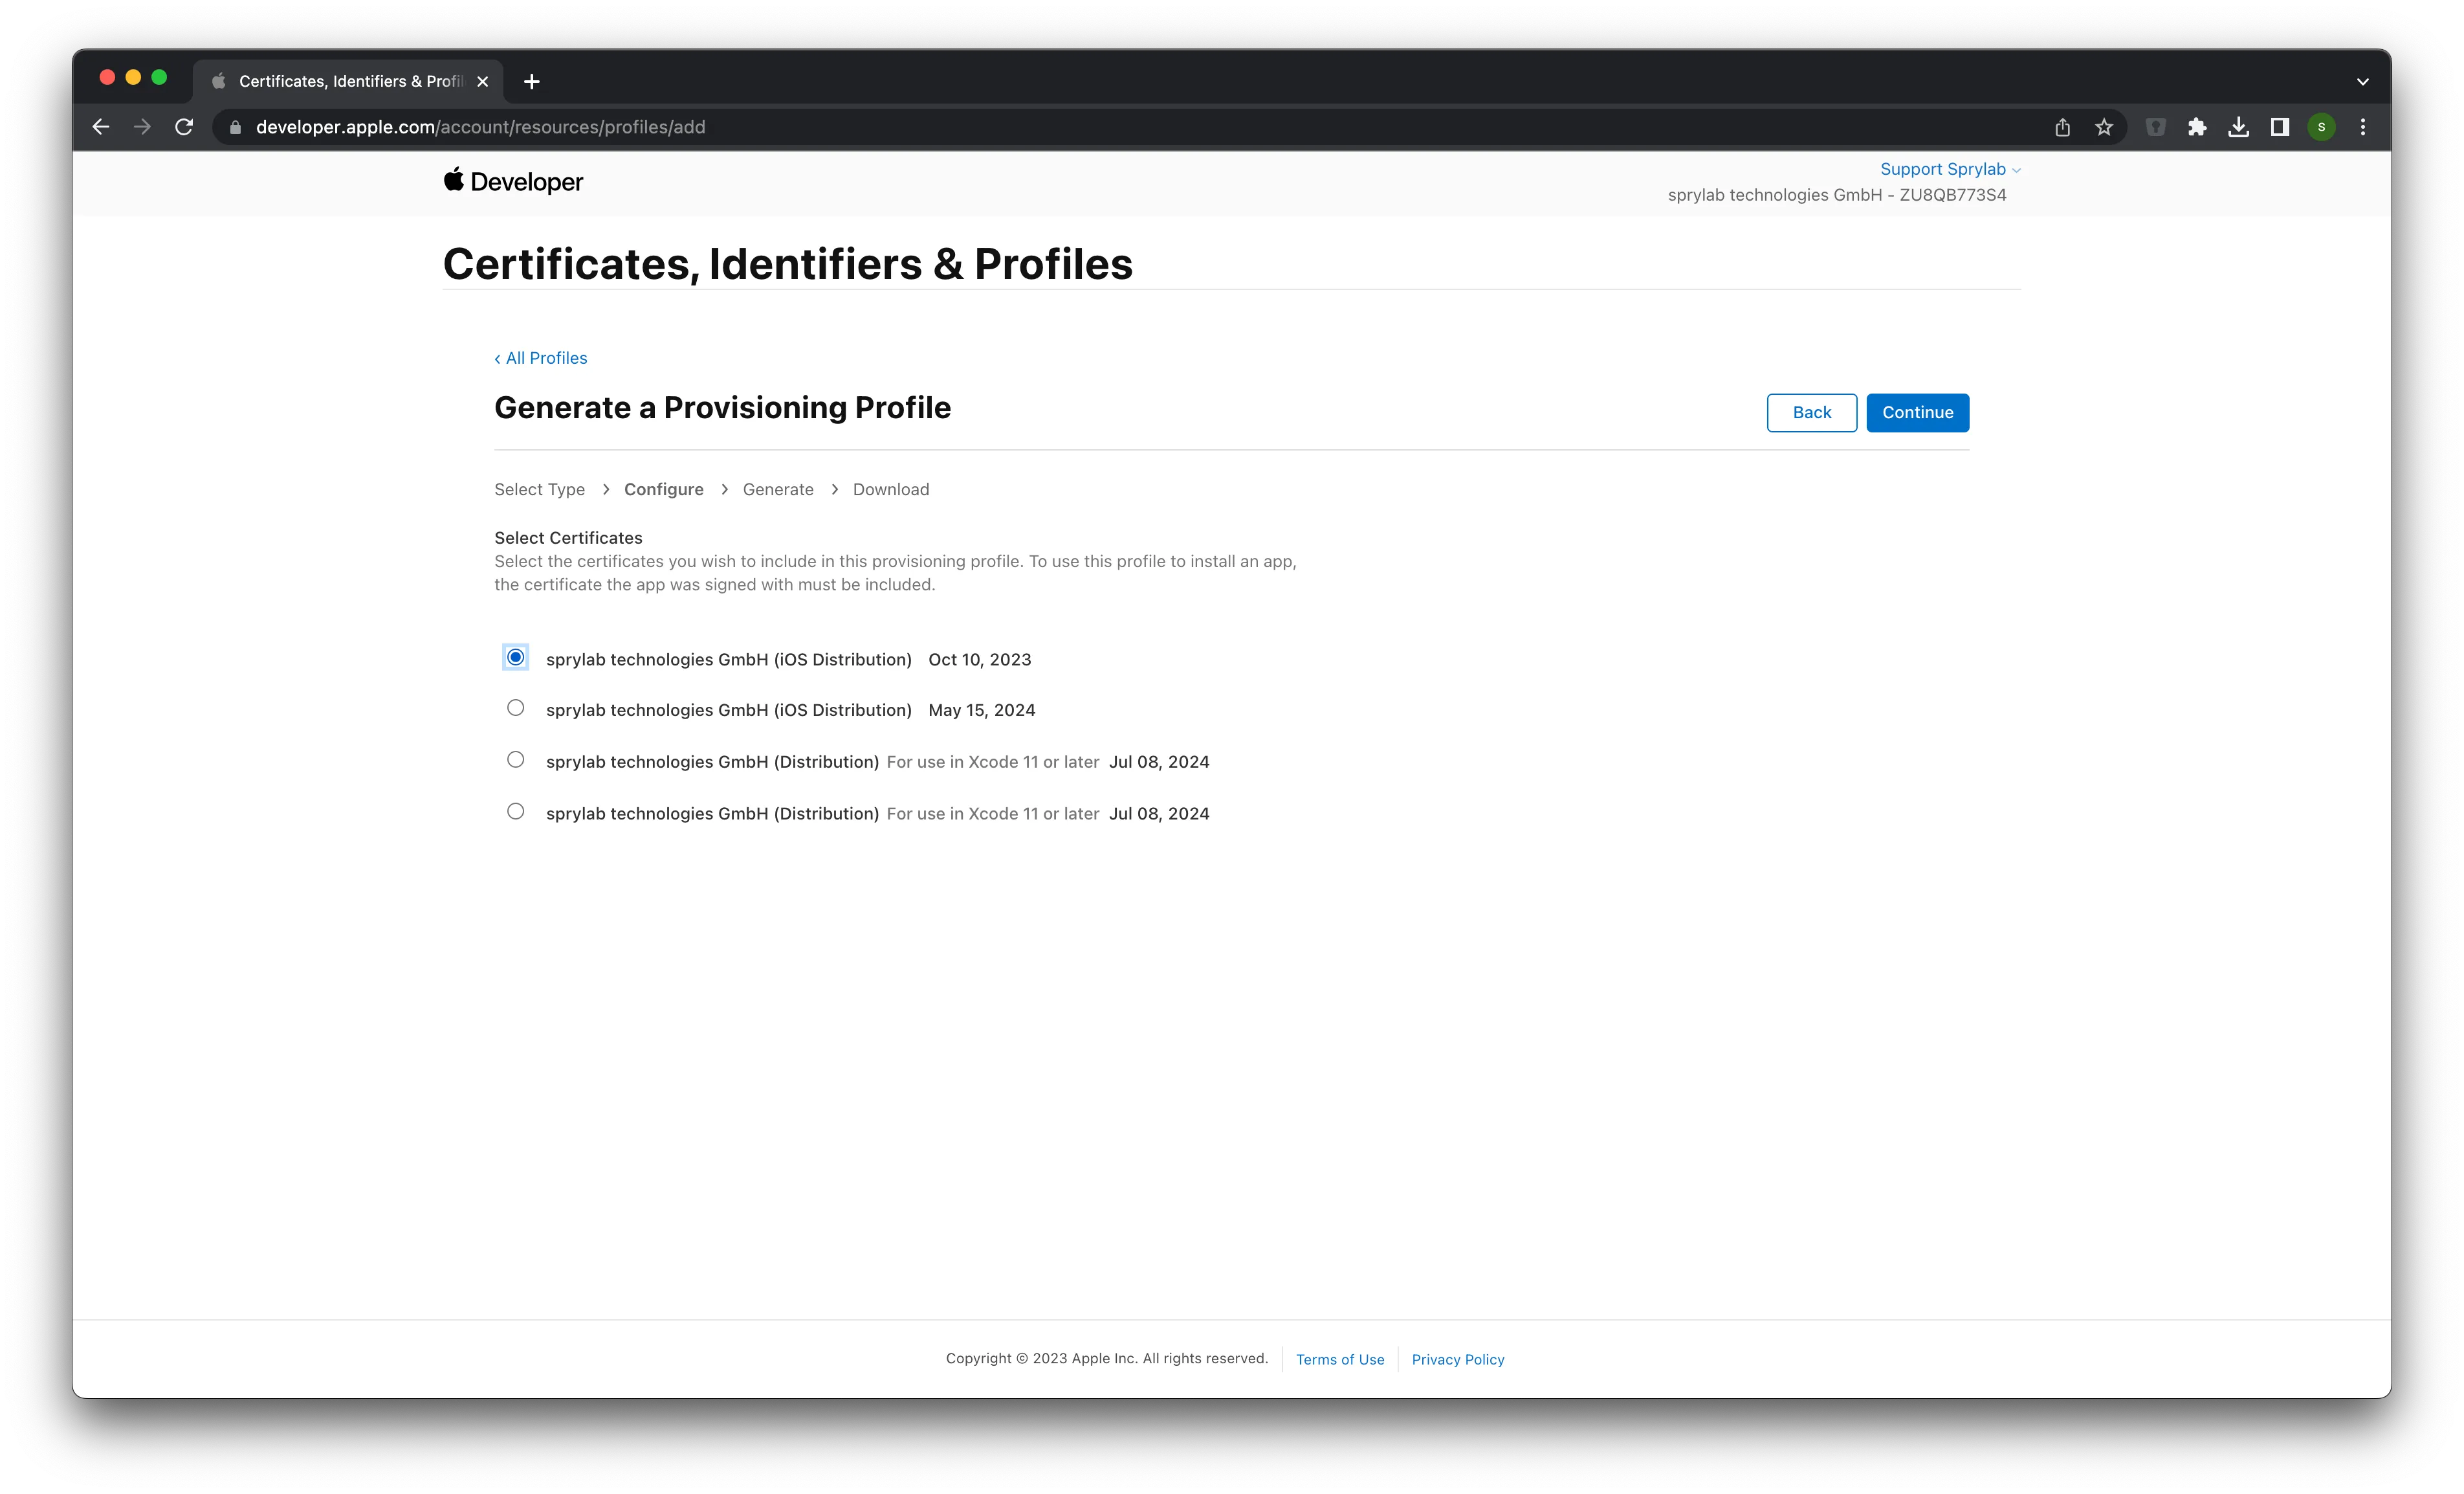Select the Certificates, Identifiers & Profiles browser tab
The width and height of the screenshot is (2464, 1494).
[348, 81]
